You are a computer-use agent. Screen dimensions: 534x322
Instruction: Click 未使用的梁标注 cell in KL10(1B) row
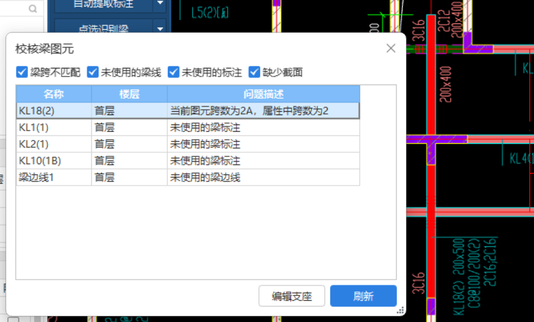[x=264, y=160]
